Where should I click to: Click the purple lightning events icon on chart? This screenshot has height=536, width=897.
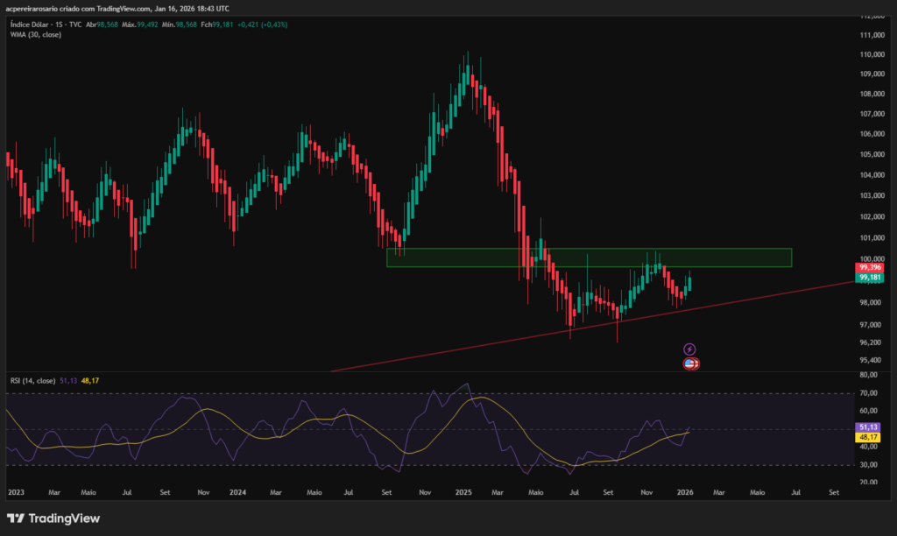691,349
